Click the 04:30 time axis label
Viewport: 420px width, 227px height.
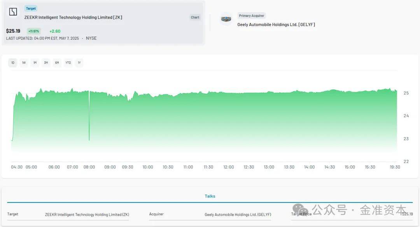click(x=17, y=167)
